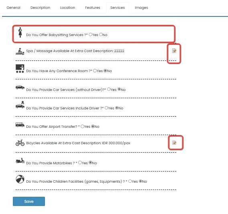Select the Services tab
Screen dimensions: 228x214
(118, 8)
